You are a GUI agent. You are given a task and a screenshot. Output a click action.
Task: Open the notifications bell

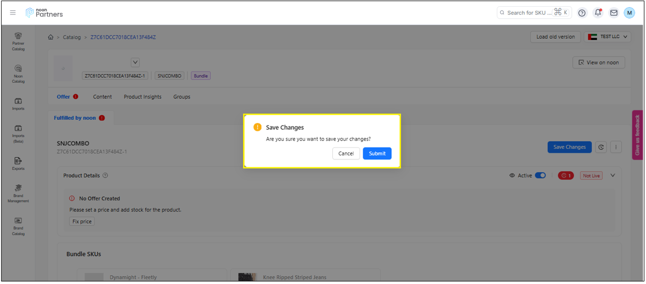(x=598, y=13)
